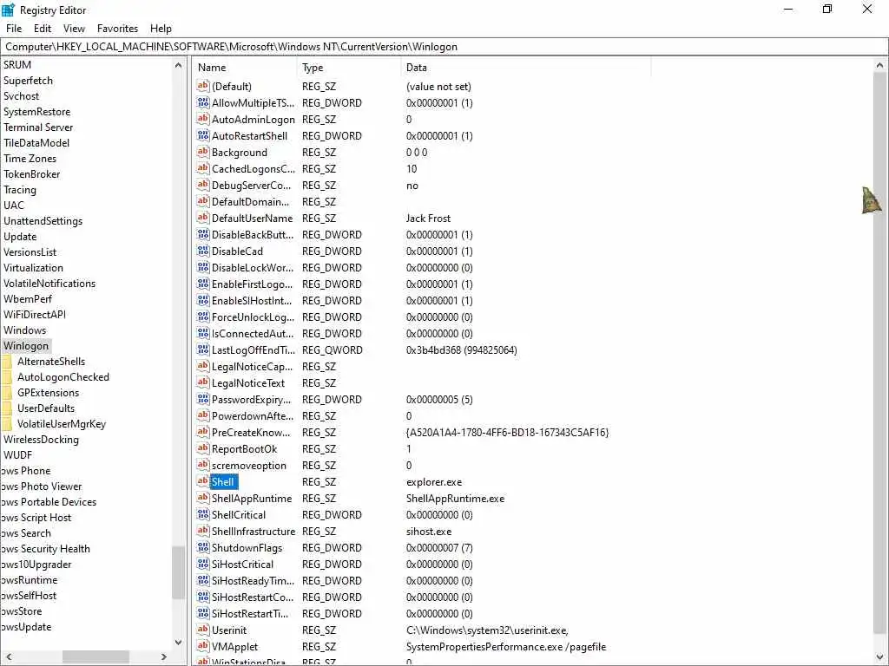Click tree pane horizontal scroll left arrow
The image size is (889, 666).
click(8, 657)
